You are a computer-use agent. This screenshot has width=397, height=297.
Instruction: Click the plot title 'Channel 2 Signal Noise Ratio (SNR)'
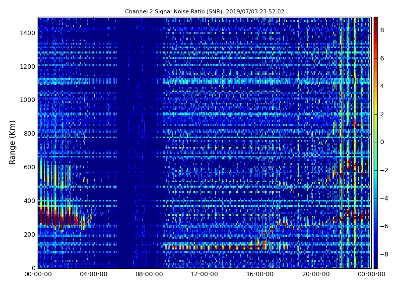point(174,11)
